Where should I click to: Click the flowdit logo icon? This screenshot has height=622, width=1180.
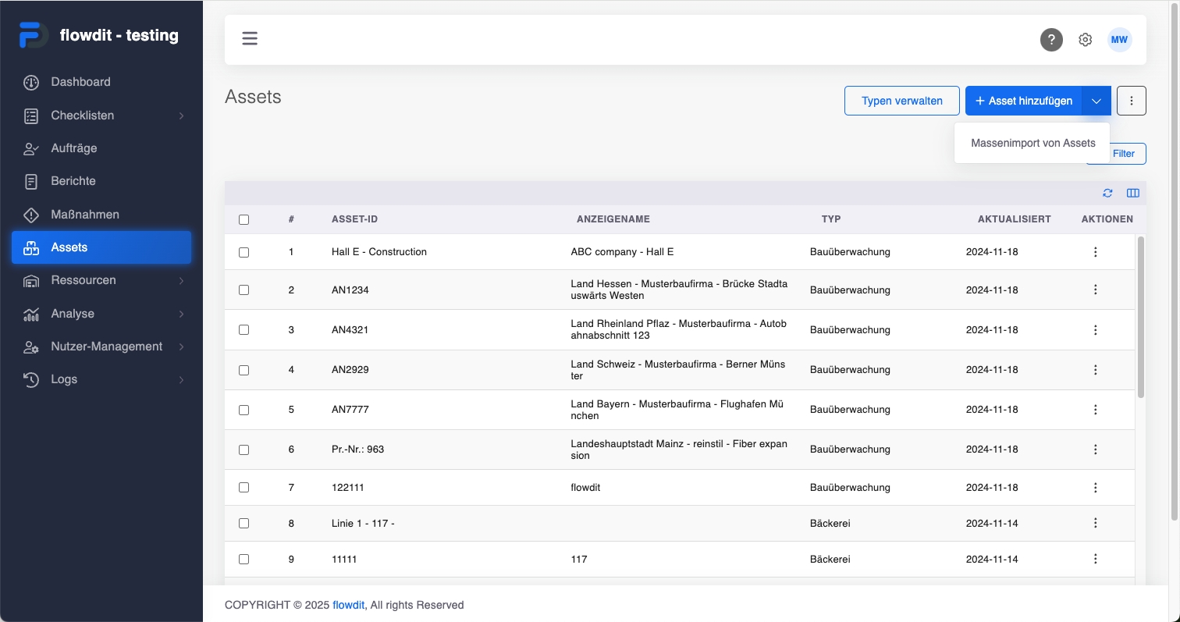tap(33, 35)
